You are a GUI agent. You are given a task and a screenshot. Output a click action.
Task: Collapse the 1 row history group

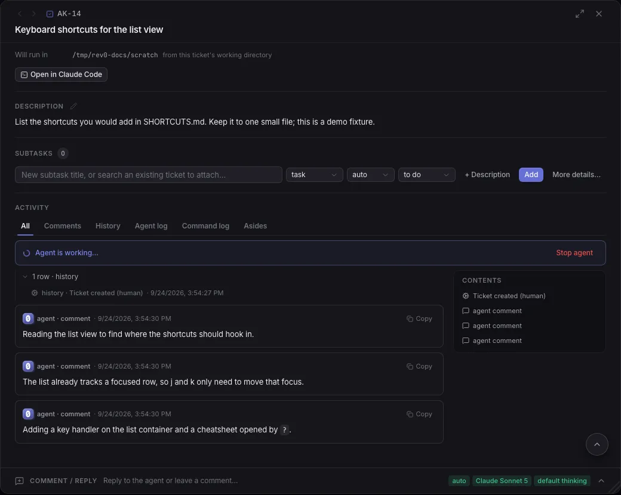coord(25,277)
